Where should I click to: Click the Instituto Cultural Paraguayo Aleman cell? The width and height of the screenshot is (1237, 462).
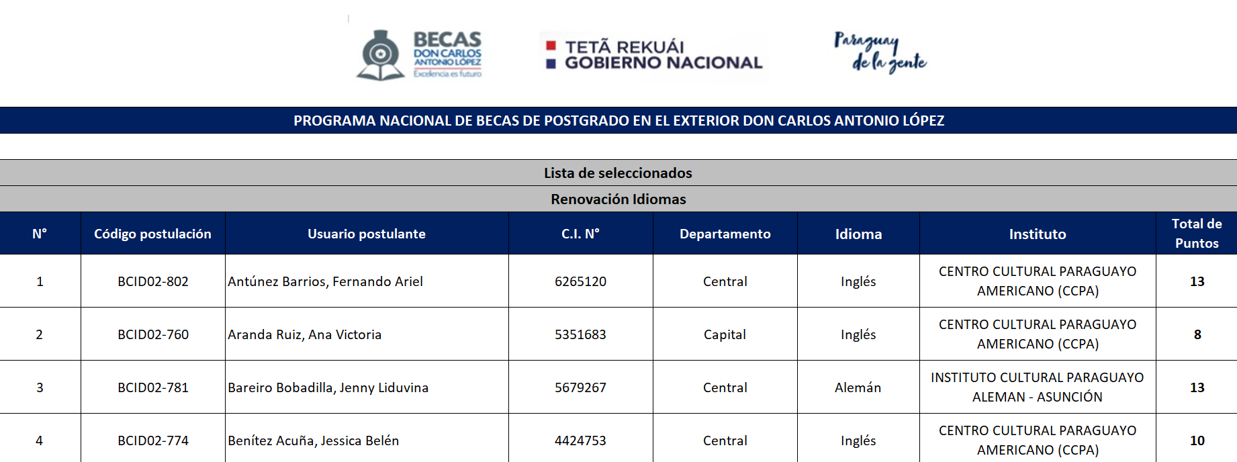pos(1037,387)
